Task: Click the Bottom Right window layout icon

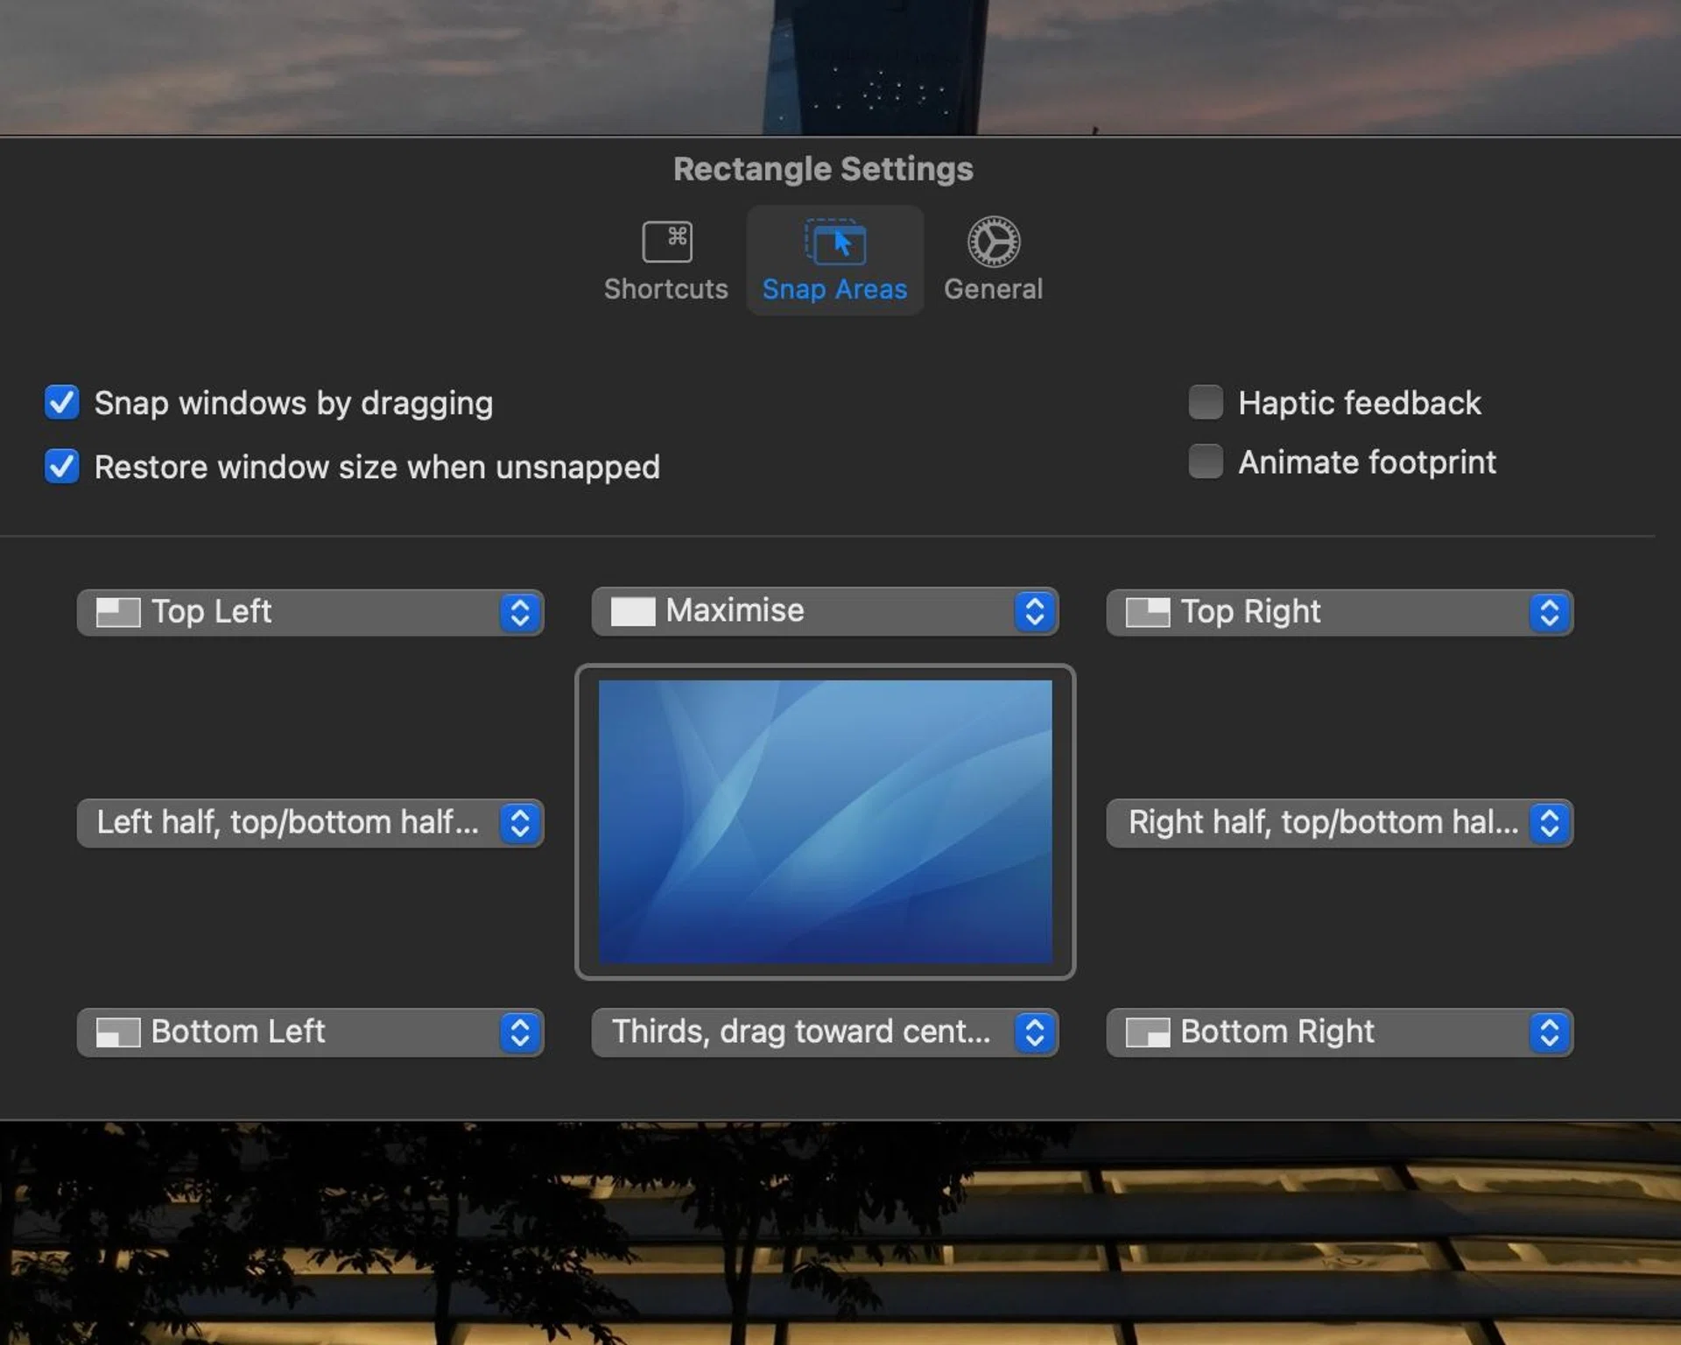Action: (1147, 1032)
